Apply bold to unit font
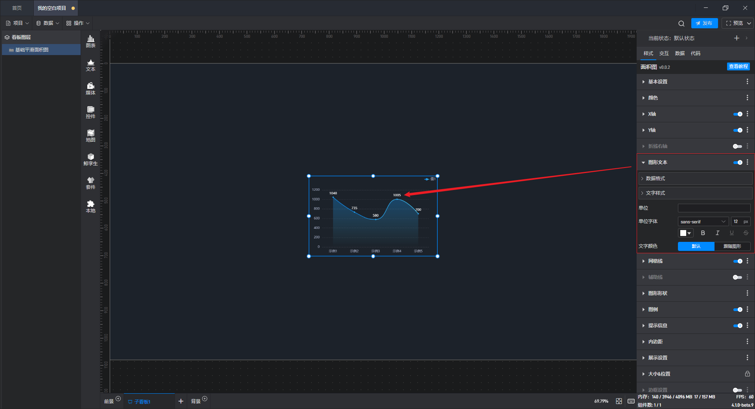 (x=703, y=233)
